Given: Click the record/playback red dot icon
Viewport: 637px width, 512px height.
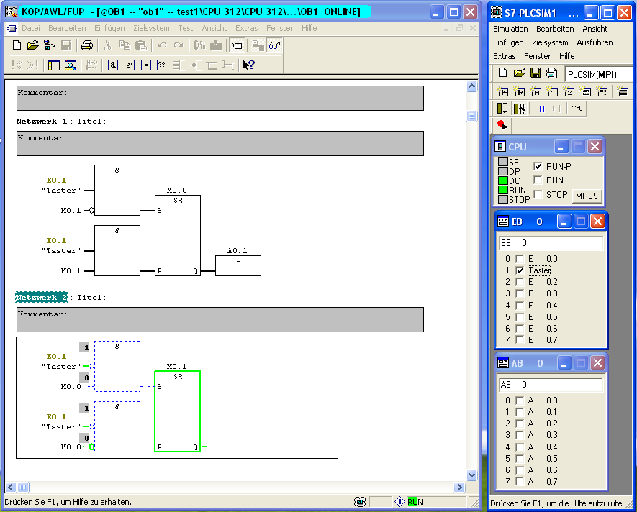Looking at the screenshot, I should click(502, 125).
